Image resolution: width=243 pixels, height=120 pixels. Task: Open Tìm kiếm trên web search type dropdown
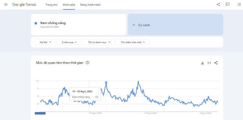(133, 42)
